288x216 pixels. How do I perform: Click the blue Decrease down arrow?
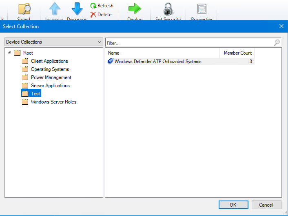tap(77, 9)
